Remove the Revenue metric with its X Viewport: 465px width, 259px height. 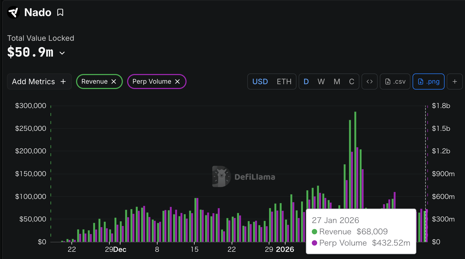point(114,82)
